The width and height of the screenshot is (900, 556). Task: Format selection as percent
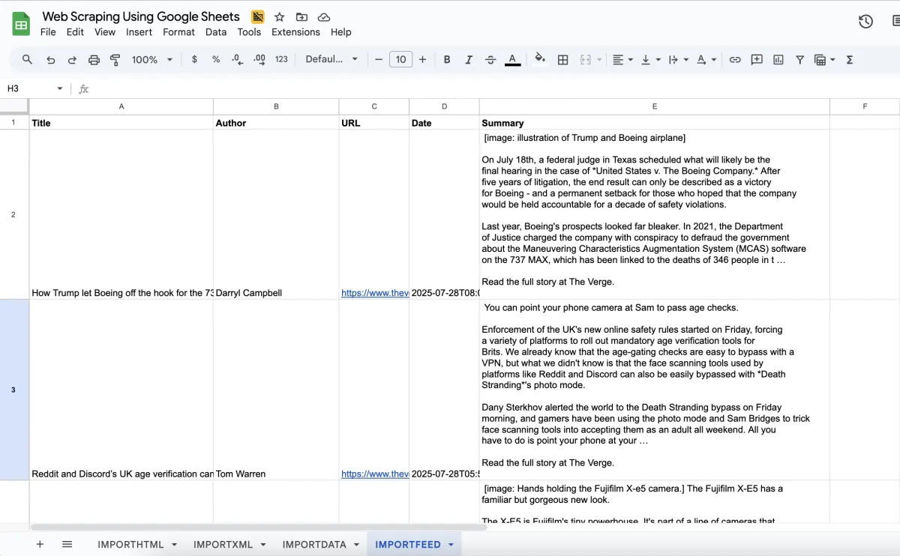coord(216,59)
